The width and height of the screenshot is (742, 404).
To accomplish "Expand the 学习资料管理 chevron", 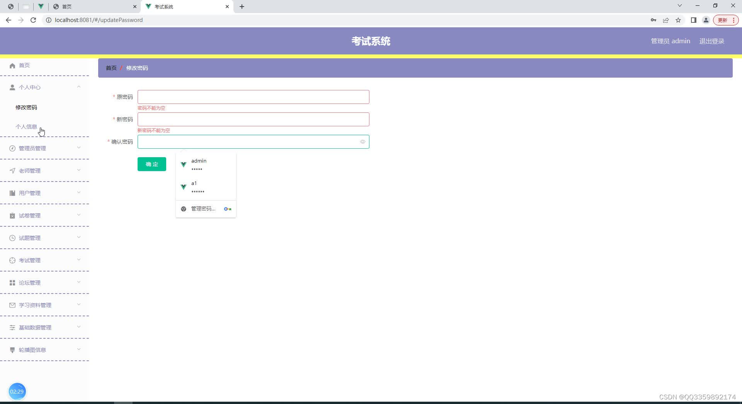I will tap(79, 305).
